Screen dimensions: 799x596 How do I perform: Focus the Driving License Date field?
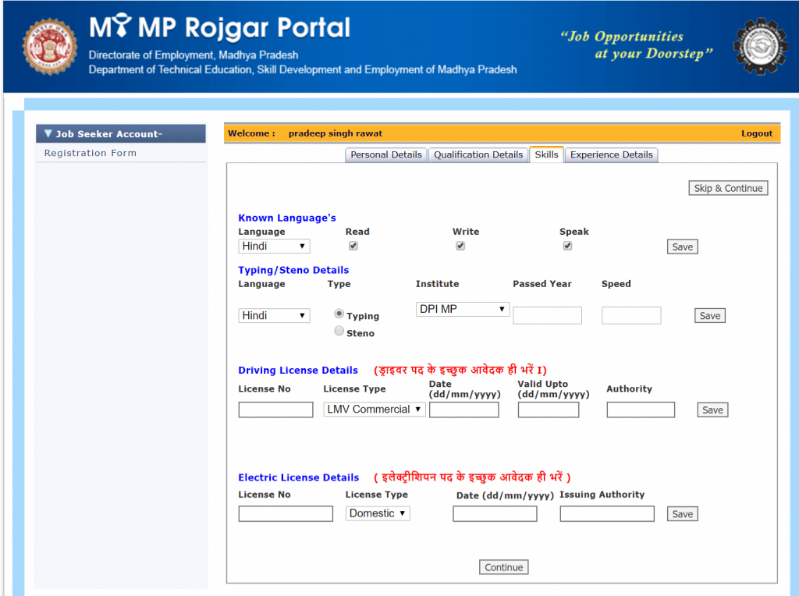(x=463, y=410)
